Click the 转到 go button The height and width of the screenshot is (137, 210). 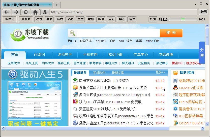pos(204,12)
